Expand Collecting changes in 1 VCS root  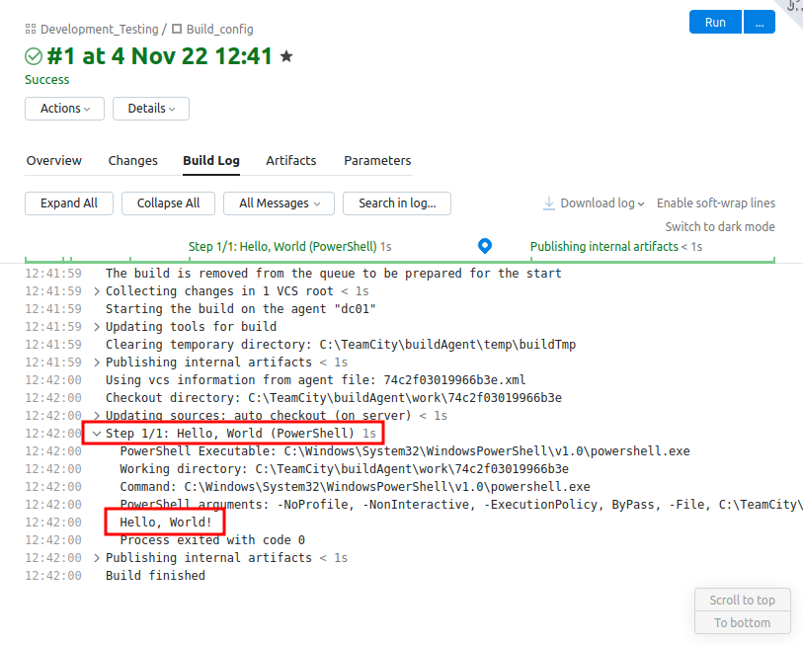point(97,291)
